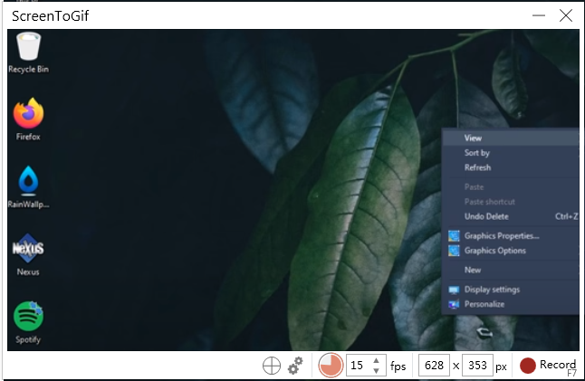Click the fps value field showing 15
585x381 pixels.
359,366
